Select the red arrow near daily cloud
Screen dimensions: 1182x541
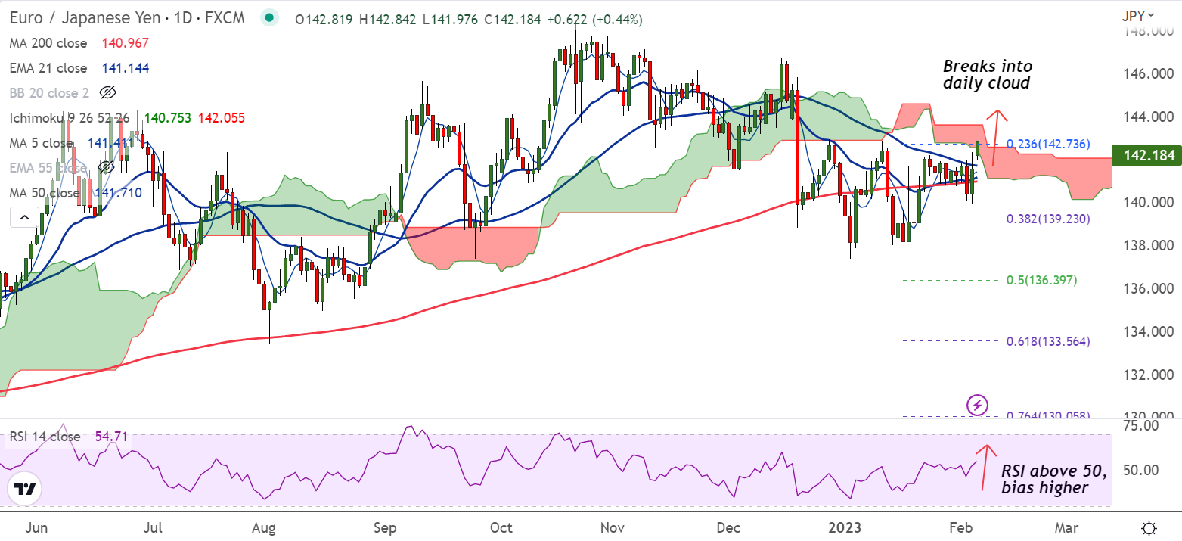point(999,138)
